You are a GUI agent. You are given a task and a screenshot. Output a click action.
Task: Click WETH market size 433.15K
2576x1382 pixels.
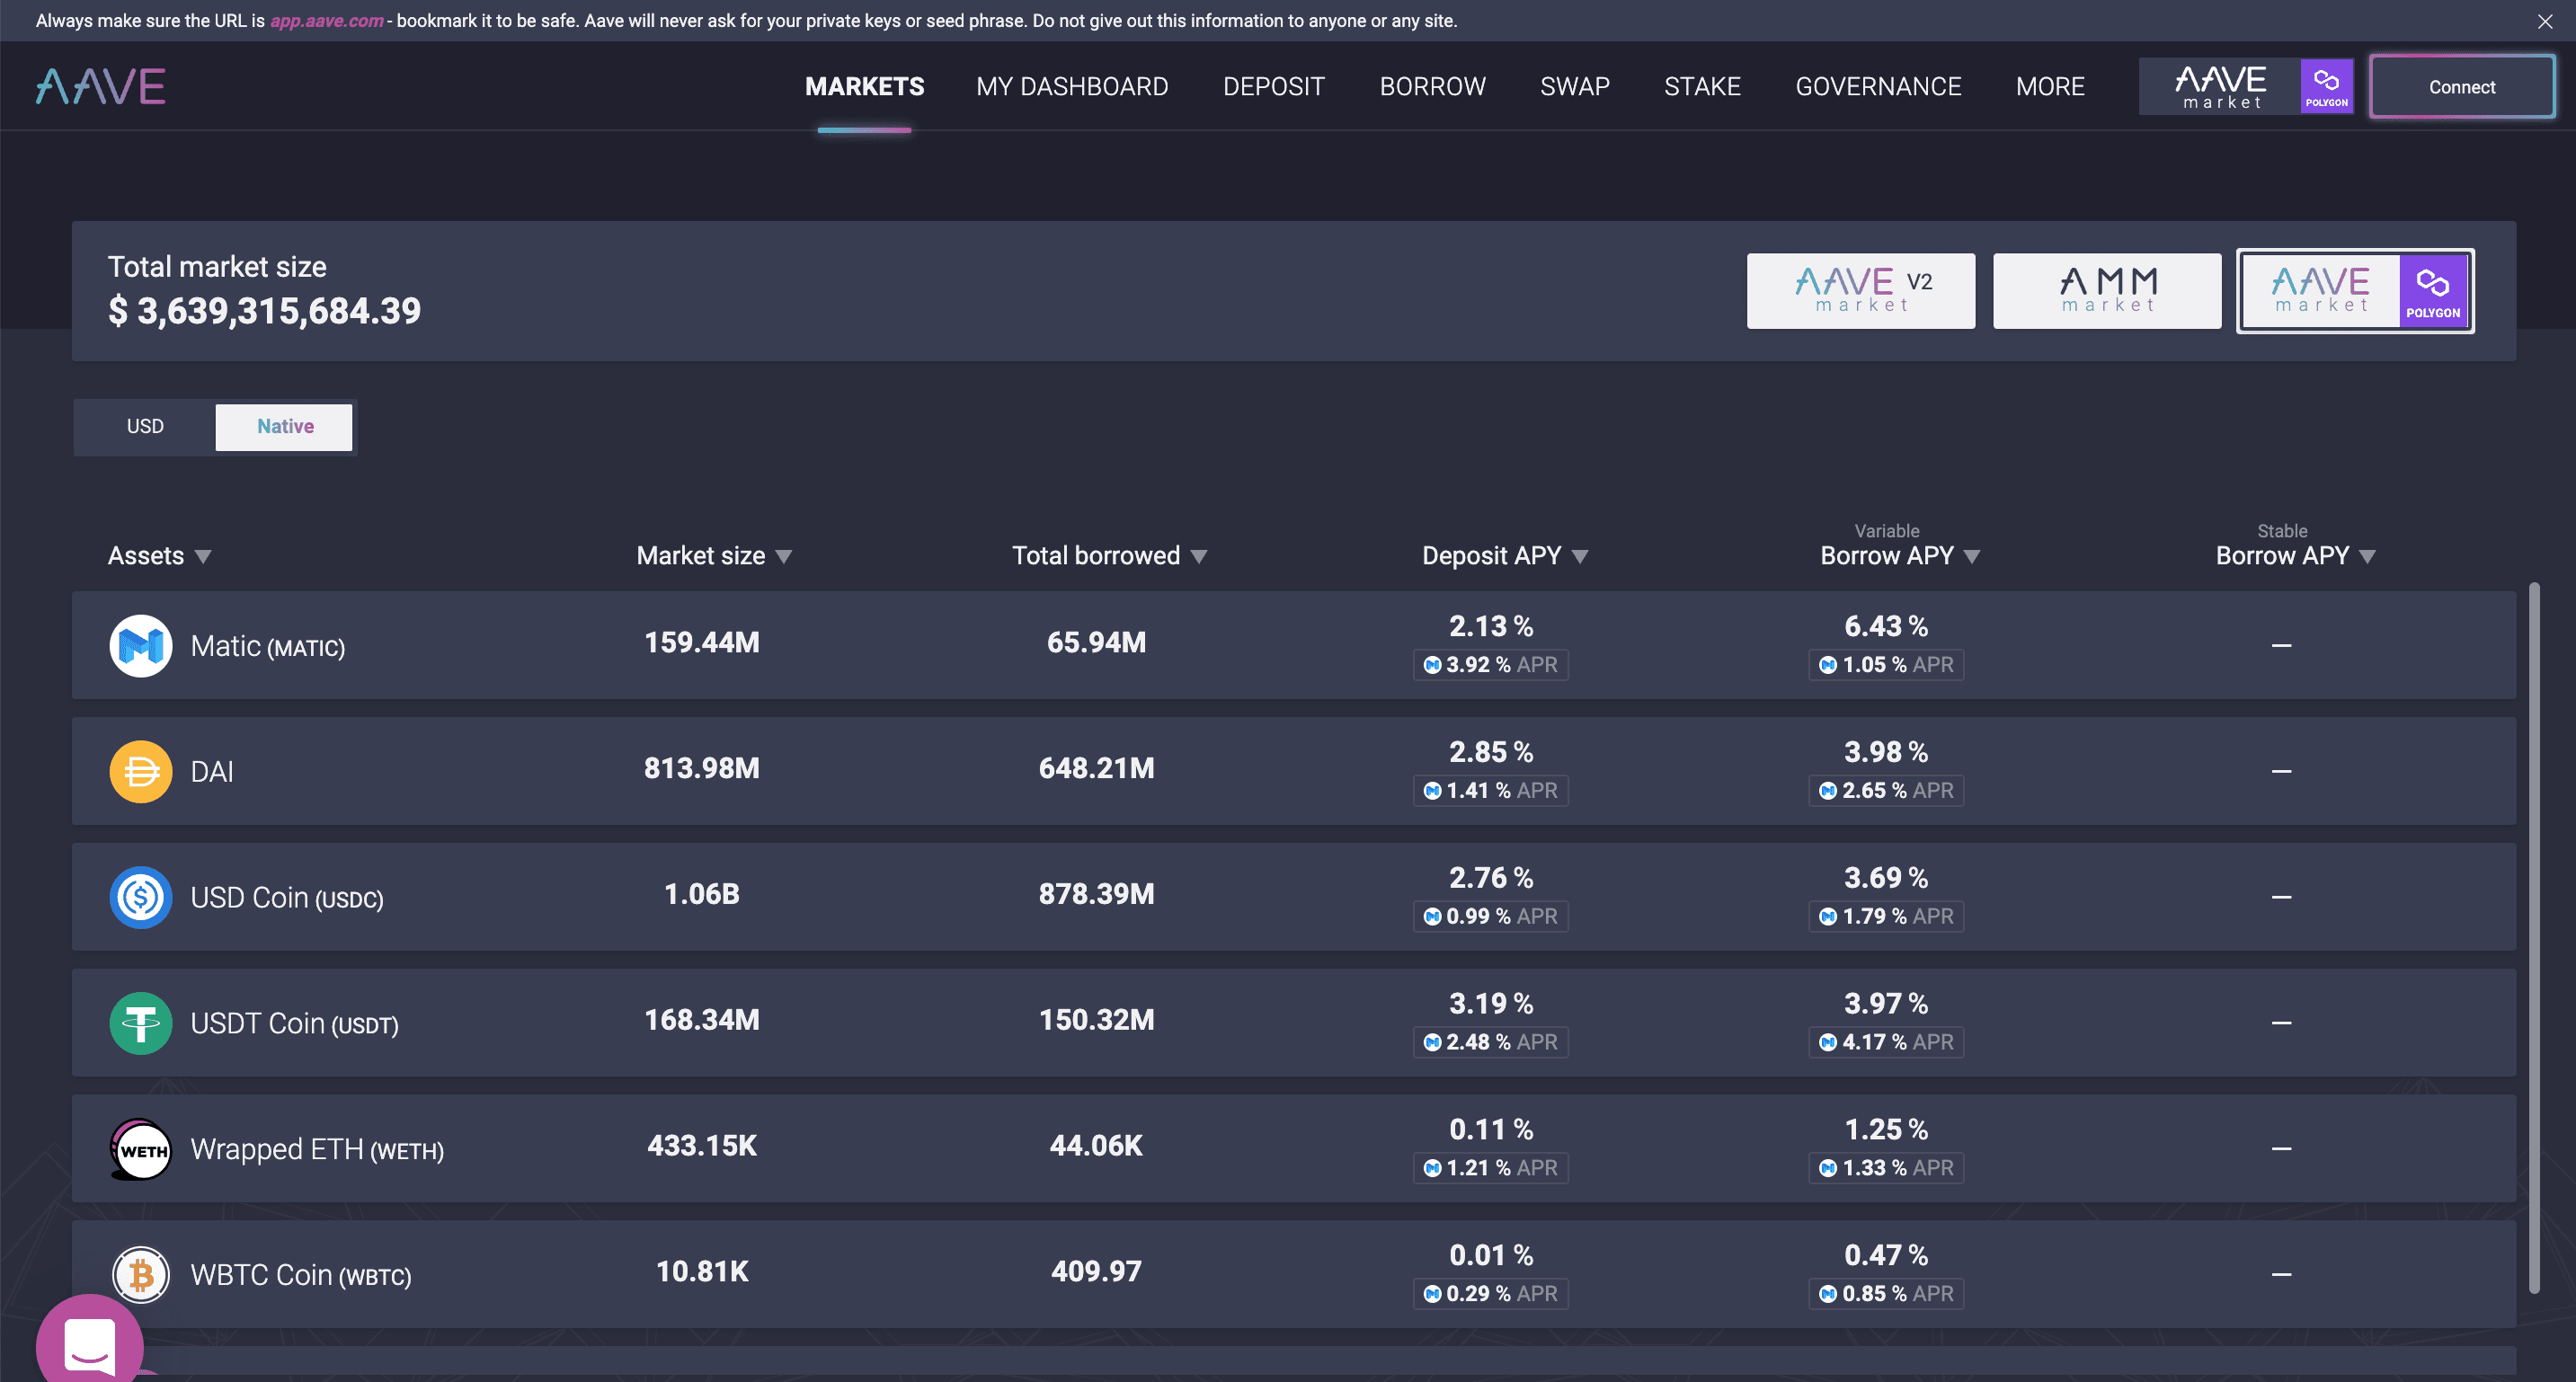point(702,1146)
